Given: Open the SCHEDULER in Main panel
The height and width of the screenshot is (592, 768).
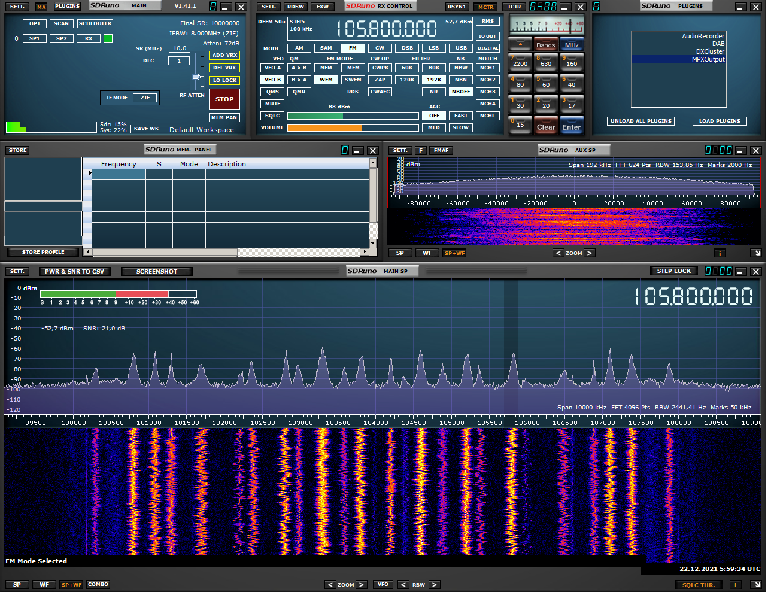Looking at the screenshot, I should (95, 23).
